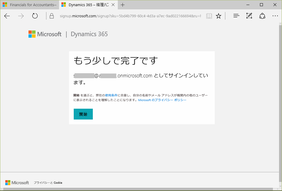This screenshot has width=282, height=191.
Task: Click the vertical scrollbar up arrow
Action: [280, 24]
